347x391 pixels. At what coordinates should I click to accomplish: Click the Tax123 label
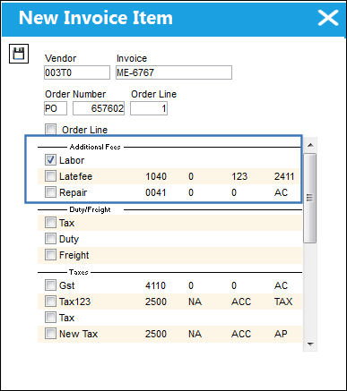coord(74,302)
